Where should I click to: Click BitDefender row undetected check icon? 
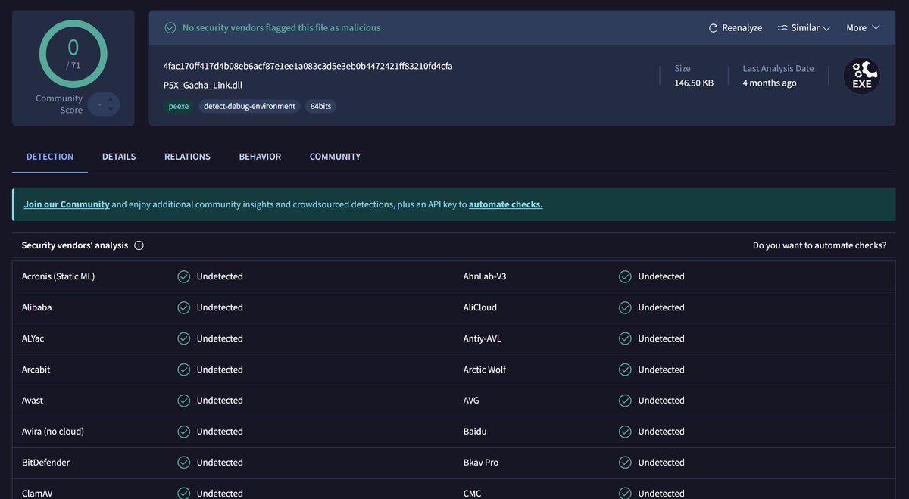pos(183,463)
